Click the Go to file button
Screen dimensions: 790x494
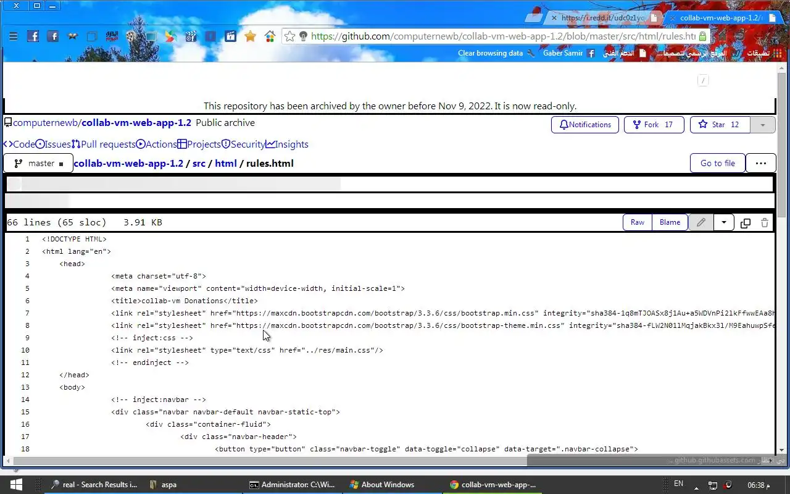(x=718, y=163)
